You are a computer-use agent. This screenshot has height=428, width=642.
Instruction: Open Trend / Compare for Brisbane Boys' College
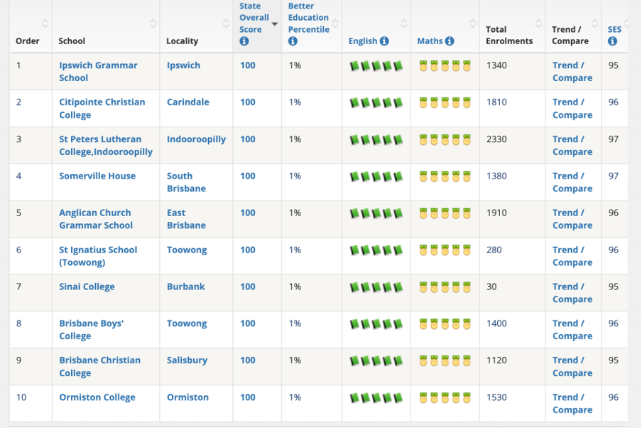pyautogui.click(x=572, y=329)
